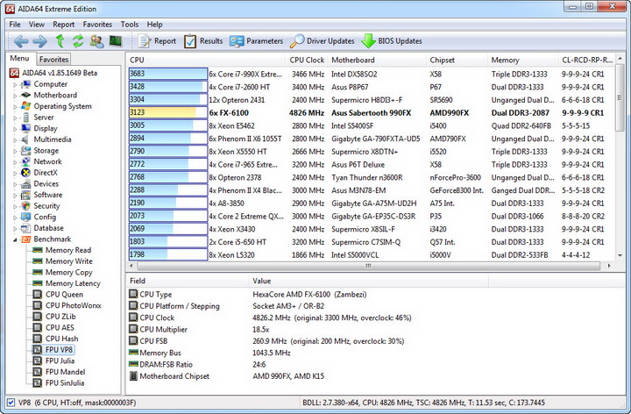The width and height of the screenshot is (631, 414).
Task: Click the green Up arrow toolbar icon
Action: (x=60, y=41)
